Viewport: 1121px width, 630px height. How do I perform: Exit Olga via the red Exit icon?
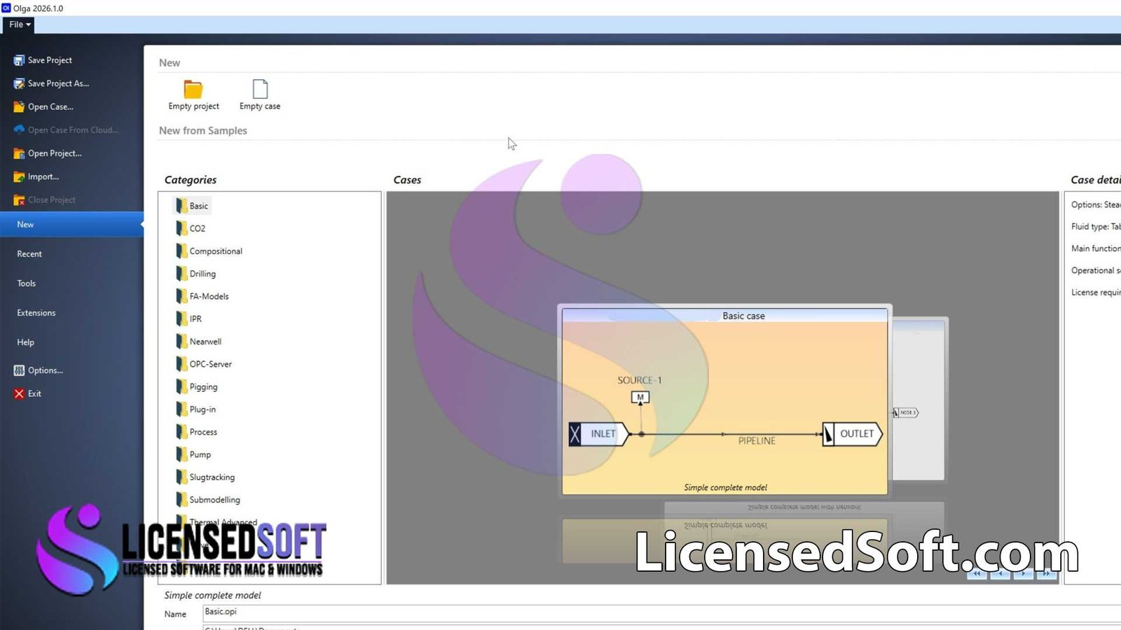(x=20, y=393)
